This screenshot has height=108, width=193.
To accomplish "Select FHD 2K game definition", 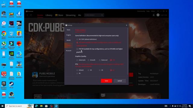I will (x=77, y=49).
